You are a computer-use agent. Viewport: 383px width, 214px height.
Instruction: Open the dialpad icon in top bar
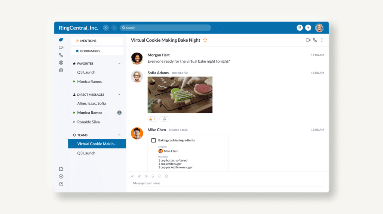tap(300, 28)
